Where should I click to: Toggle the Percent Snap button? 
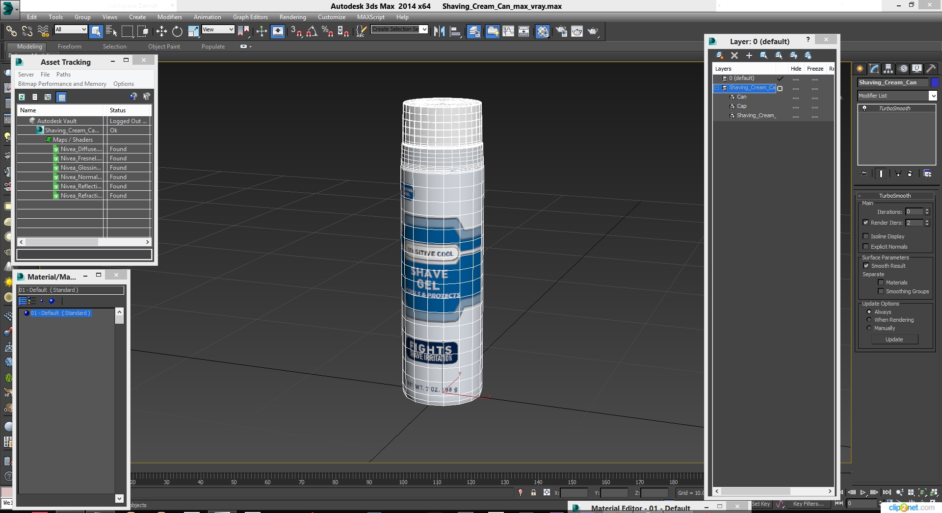[327, 31]
